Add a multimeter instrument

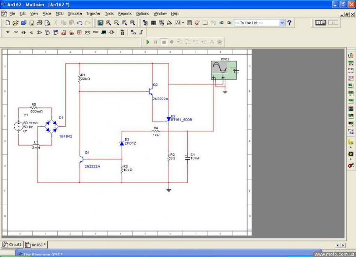tap(351, 55)
